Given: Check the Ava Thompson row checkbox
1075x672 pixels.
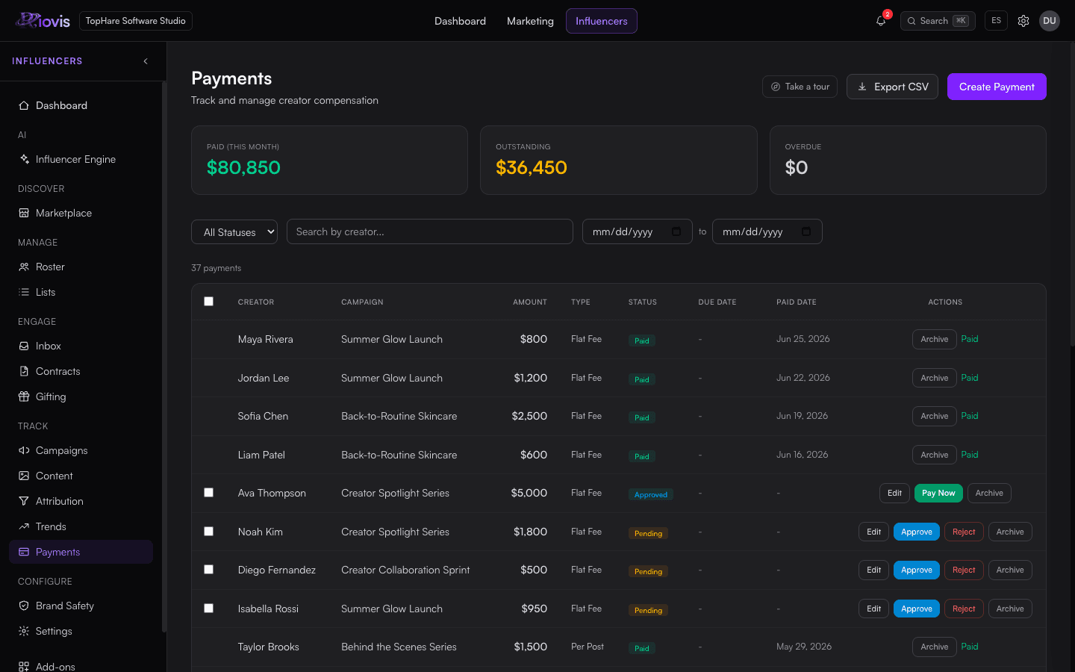Looking at the screenshot, I should 209,493.
